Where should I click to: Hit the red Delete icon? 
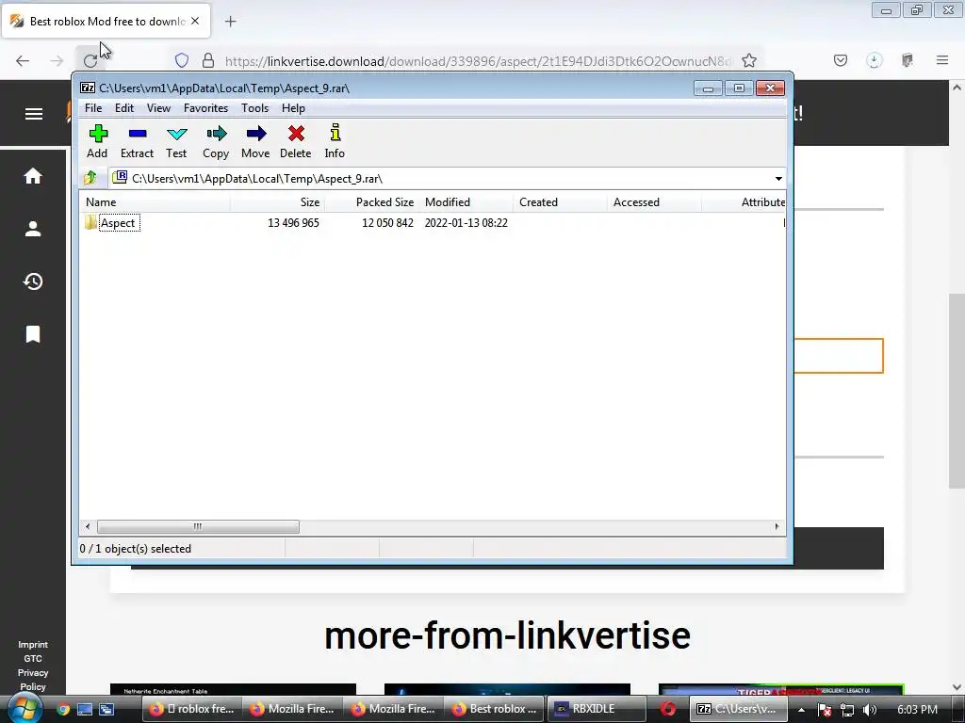[x=295, y=141]
